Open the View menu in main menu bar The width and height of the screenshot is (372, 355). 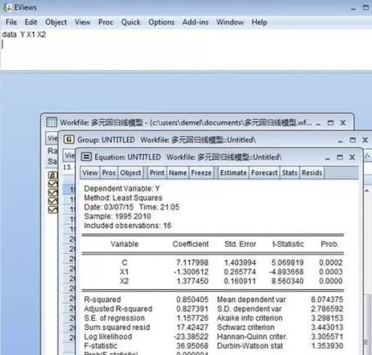coord(82,22)
